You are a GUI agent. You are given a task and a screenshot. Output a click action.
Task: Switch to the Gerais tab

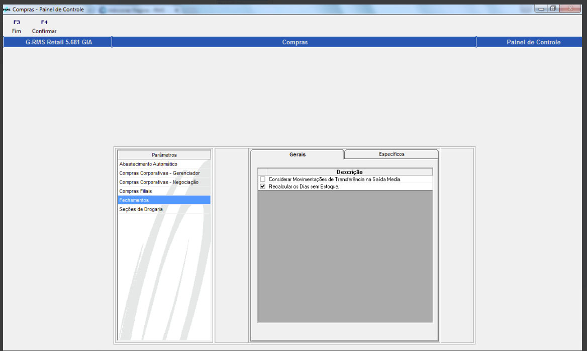point(297,154)
